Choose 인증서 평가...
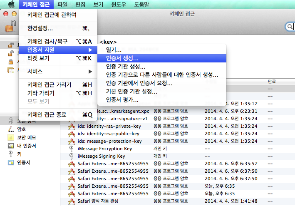Screen dimensions: 295x206 pyautogui.click(x=162, y=99)
